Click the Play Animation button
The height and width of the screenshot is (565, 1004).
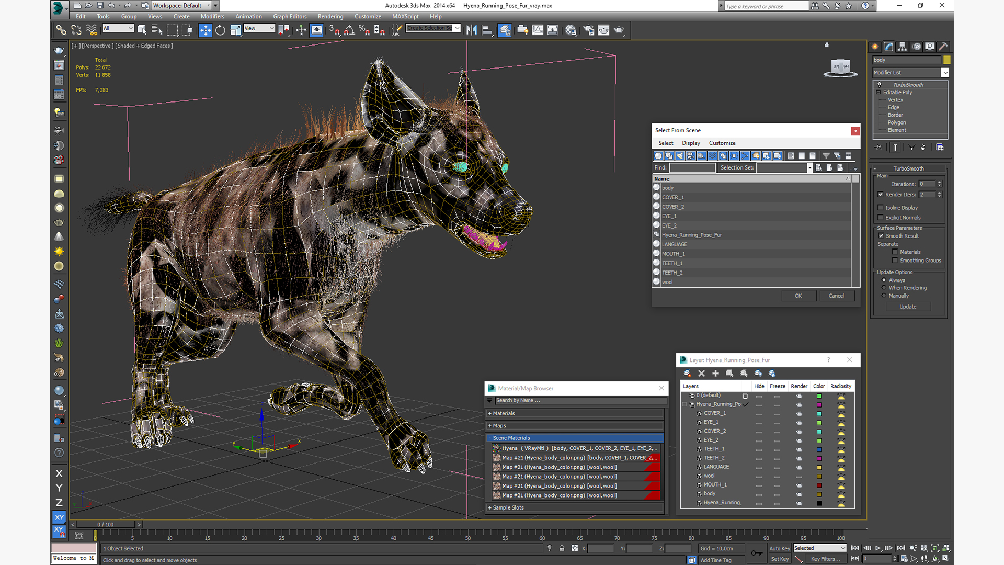[x=878, y=548]
